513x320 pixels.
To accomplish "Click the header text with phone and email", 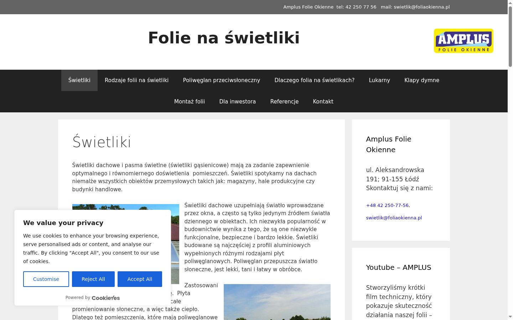I will [367, 7].
